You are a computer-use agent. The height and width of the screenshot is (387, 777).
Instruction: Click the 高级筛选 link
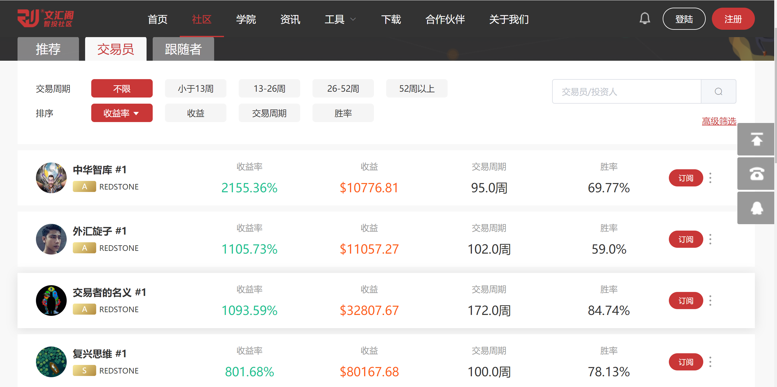click(719, 121)
